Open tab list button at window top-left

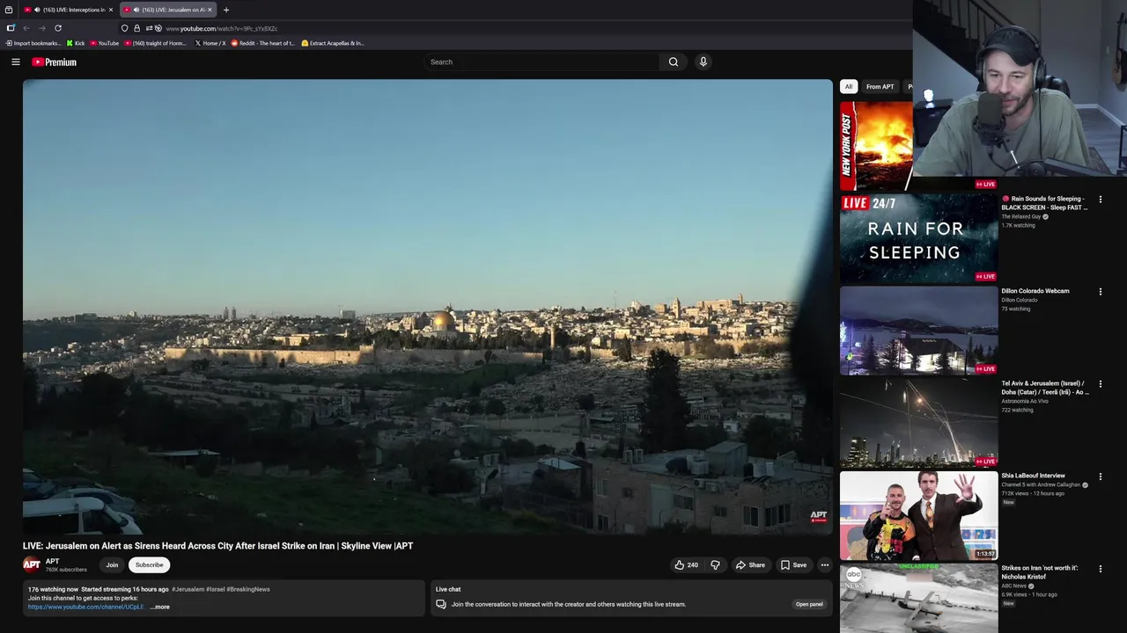[x=9, y=10]
